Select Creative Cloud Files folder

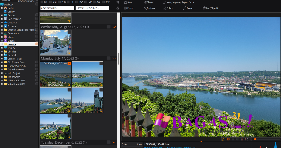click(x=21, y=30)
